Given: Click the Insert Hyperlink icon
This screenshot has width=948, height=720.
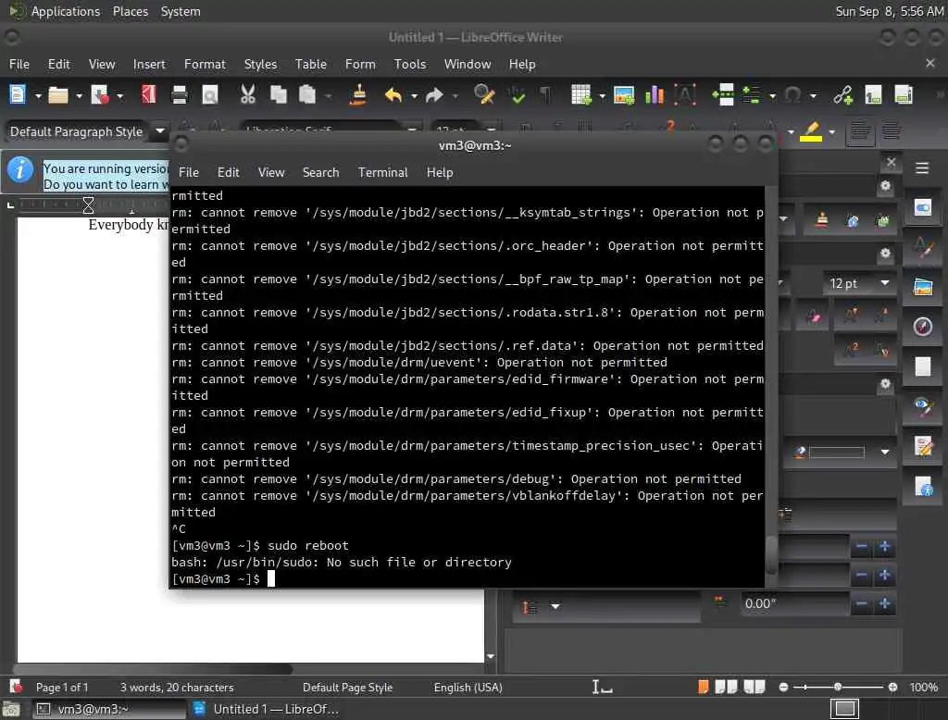Looking at the screenshot, I should tap(842, 95).
